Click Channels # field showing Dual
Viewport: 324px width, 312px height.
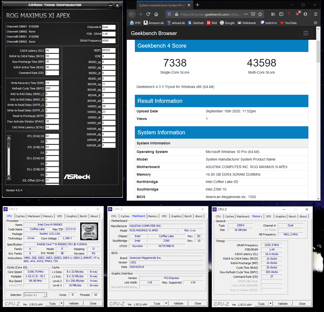point(109,27)
